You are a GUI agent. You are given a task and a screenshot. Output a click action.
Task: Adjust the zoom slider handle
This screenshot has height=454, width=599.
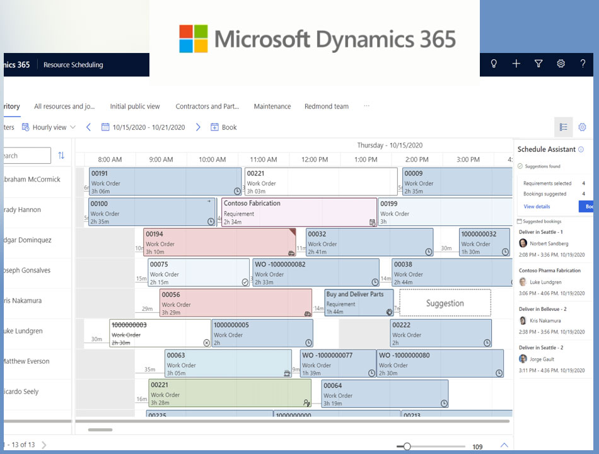407,446
